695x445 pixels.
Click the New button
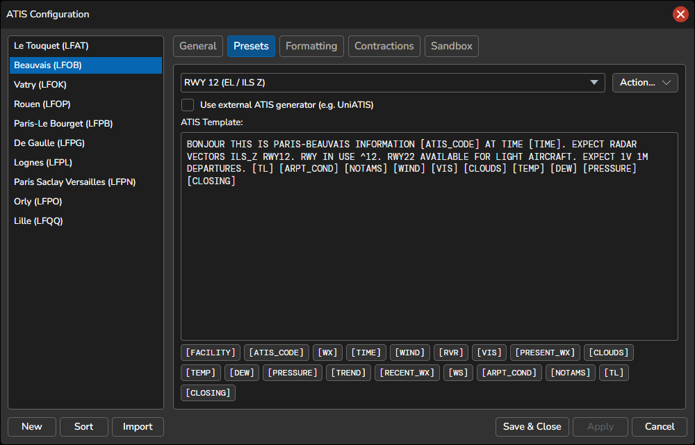[32, 427]
